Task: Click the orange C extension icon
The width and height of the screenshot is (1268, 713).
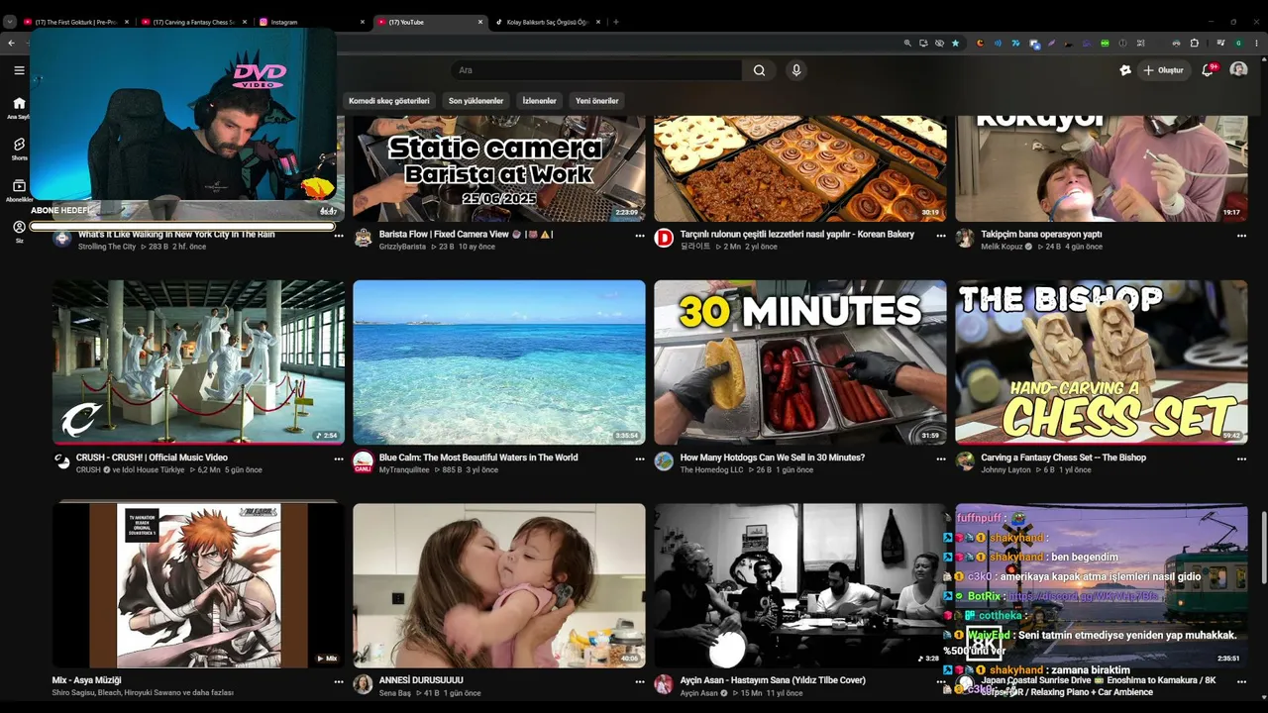Action: (981, 43)
